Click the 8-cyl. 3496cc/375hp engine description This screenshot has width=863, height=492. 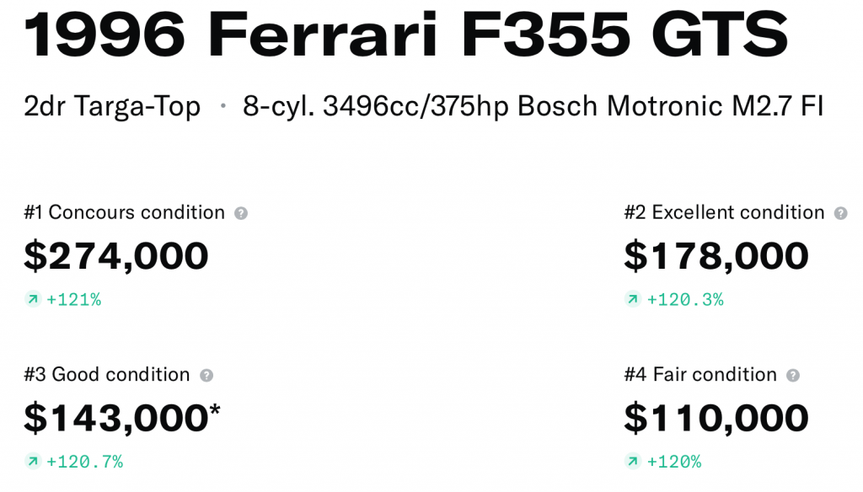point(533,107)
